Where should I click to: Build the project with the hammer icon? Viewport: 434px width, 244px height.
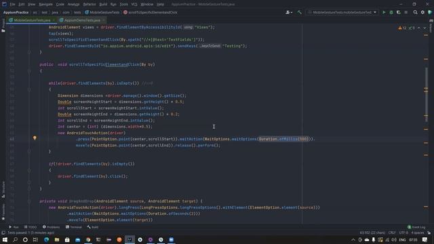click(x=299, y=12)
